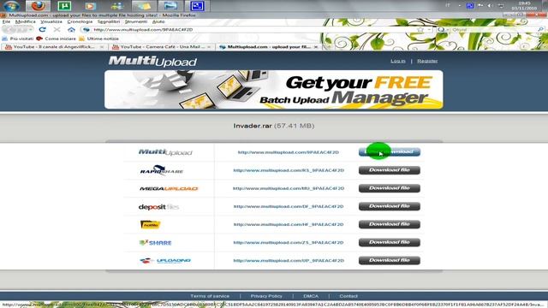Image resolution: width=548 pixels, height=308 pixels.
Task: Open the Modifica menu
Action: pos(25,21)
